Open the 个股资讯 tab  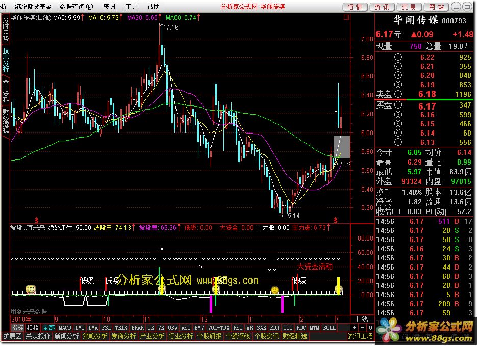[x=267, y=336]
